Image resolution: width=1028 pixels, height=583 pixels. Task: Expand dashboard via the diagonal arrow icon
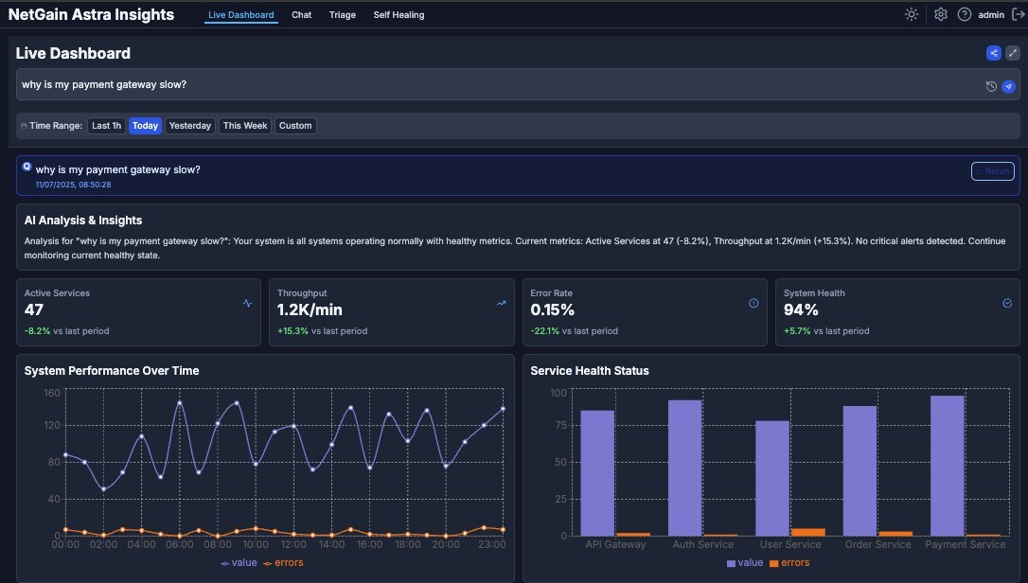[1013, 53]
